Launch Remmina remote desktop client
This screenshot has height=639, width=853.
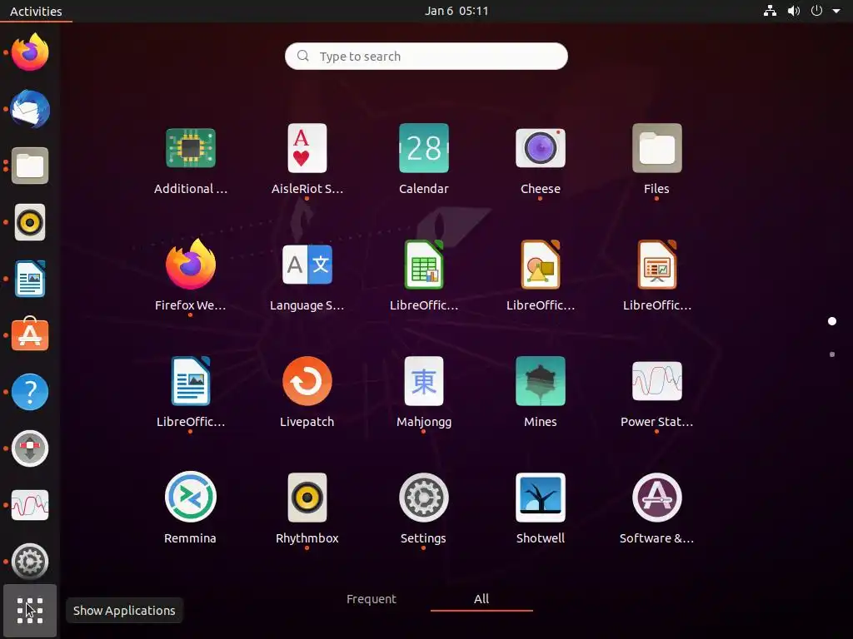coord(191,498)
